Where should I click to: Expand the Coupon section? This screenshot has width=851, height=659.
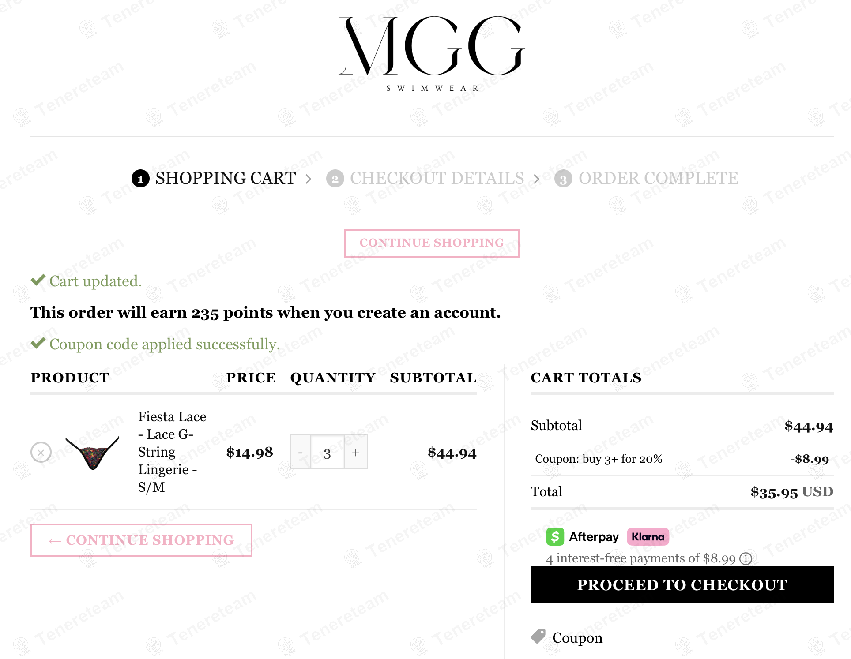click(577, 638)
